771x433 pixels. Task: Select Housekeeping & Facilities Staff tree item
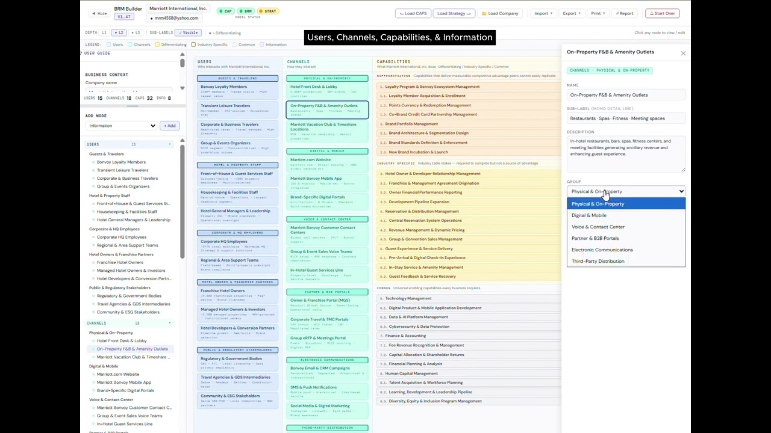tap(126, 212)
